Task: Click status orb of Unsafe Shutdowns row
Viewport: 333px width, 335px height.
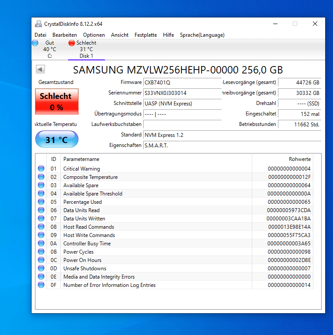Action: click(41, 269)
